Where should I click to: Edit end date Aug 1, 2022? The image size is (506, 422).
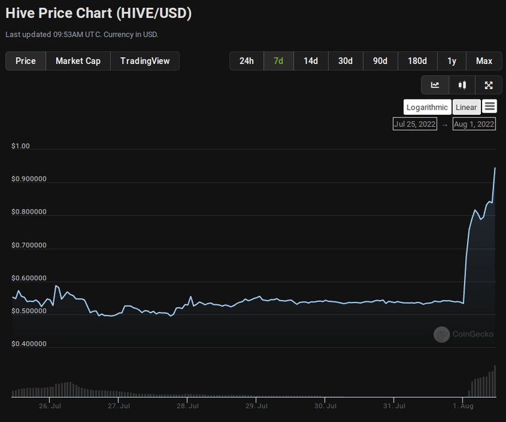(474, 124)
